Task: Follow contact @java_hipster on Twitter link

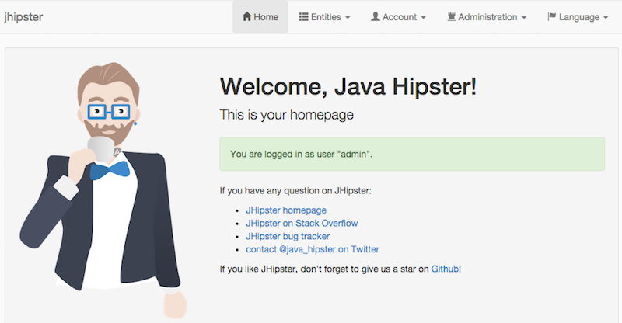Action: click(x=313, y=249)
